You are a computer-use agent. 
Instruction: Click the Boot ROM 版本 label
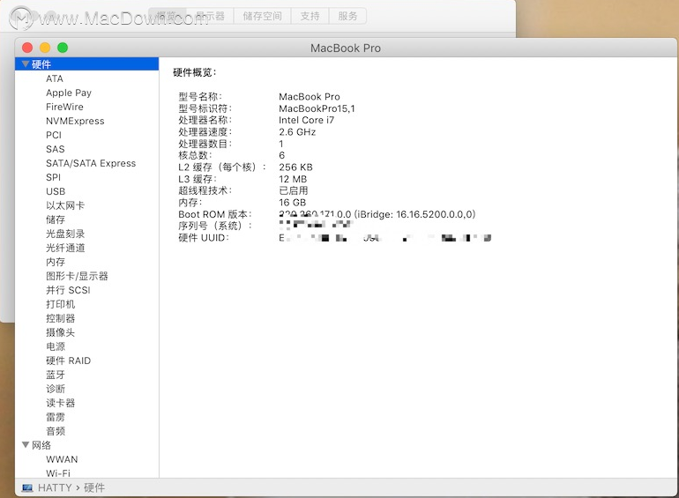pyautogui.click(x=215, y=214)
